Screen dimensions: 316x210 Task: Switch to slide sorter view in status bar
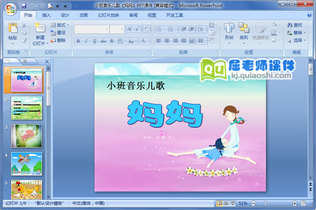click(226, 203)
